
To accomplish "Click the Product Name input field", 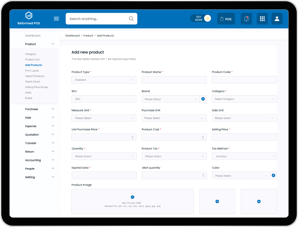I will [174, 80].
